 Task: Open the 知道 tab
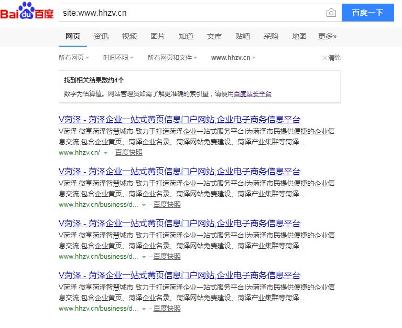186,36
